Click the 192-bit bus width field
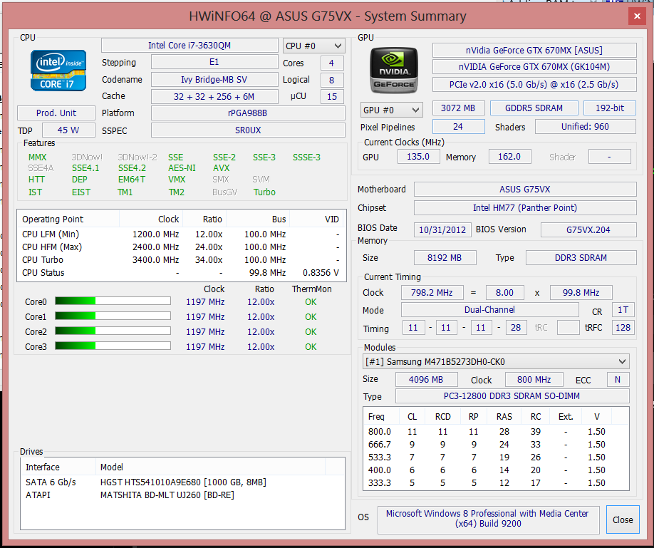Screen dimensions: 654x548 [609, 108]
